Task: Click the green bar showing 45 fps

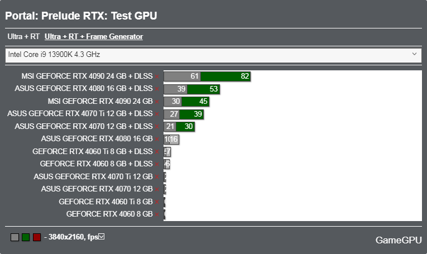Action: pyautogui.click(x=195, y=102)
